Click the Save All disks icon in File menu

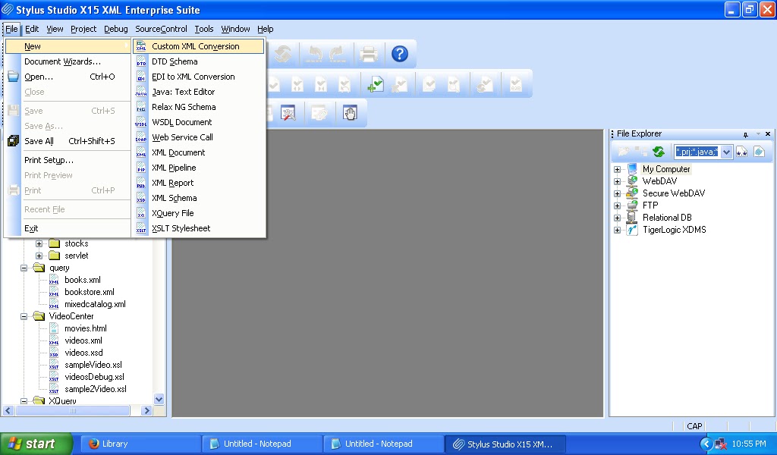[x=14, y=140]
